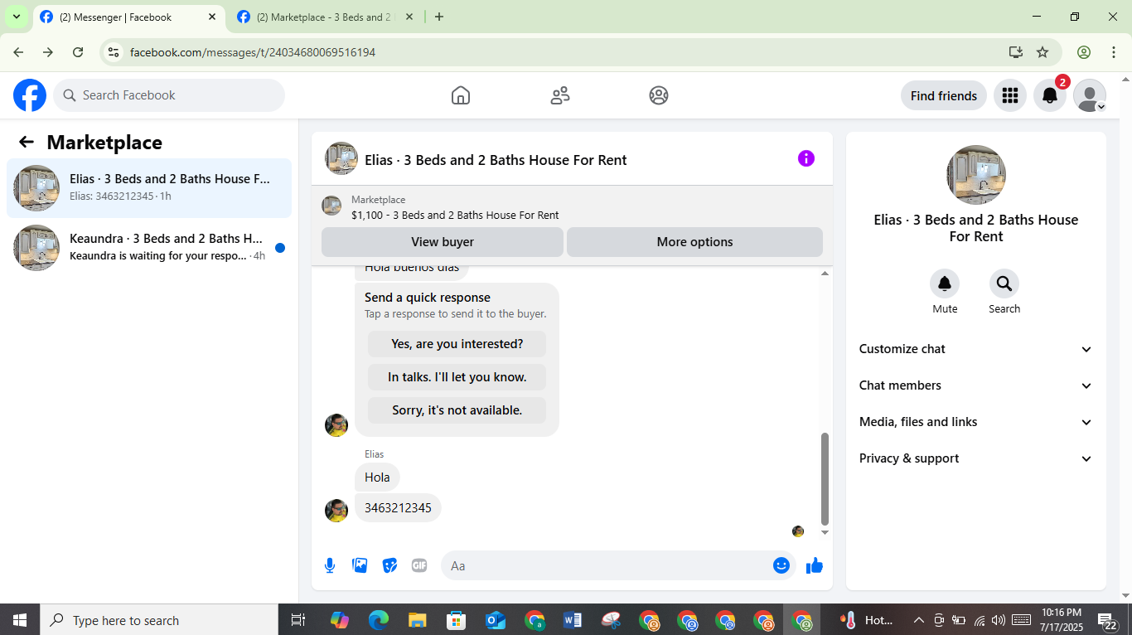The height and width of the screenshot is (635, 1132).
Task: Open the account menu on the profile avatar
Action: pyautogui.click(x=1090, y=95)
